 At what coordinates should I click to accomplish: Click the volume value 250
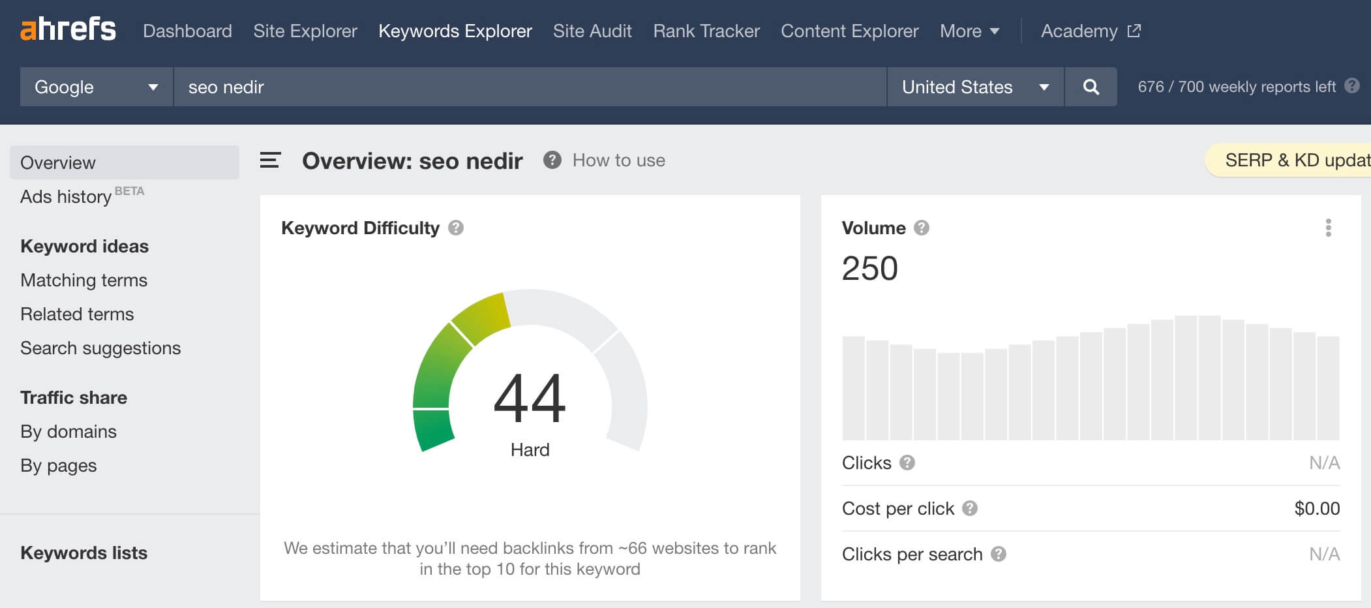[870, 268]
